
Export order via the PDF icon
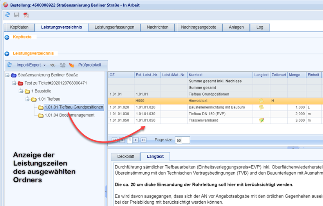[x=26, y=15]
